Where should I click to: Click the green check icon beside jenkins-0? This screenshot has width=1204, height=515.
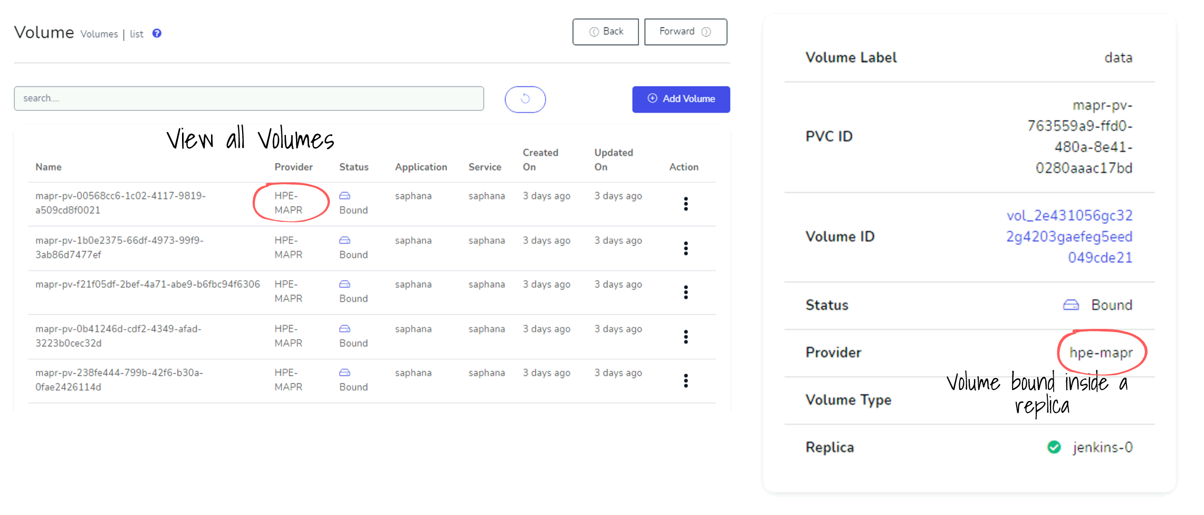pos(1054,447)
